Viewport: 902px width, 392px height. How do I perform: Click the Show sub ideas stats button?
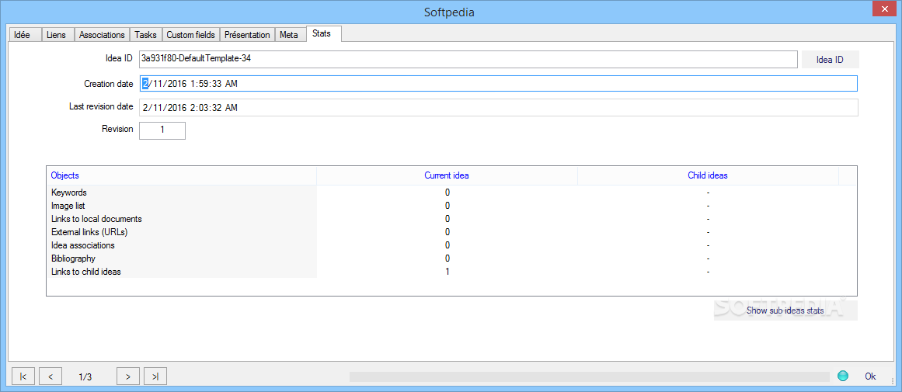(785, 310)
